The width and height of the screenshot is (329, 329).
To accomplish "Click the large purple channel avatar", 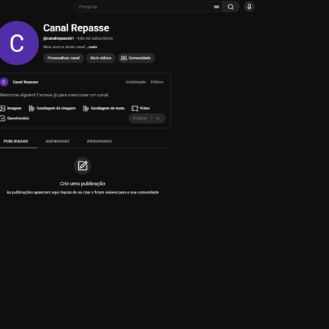I will click(x=17, y=43).
